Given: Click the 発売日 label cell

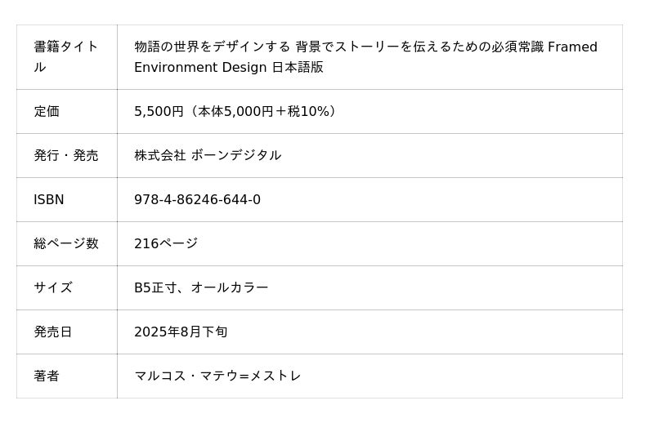Looking at the screenshot, I should 67,332.
